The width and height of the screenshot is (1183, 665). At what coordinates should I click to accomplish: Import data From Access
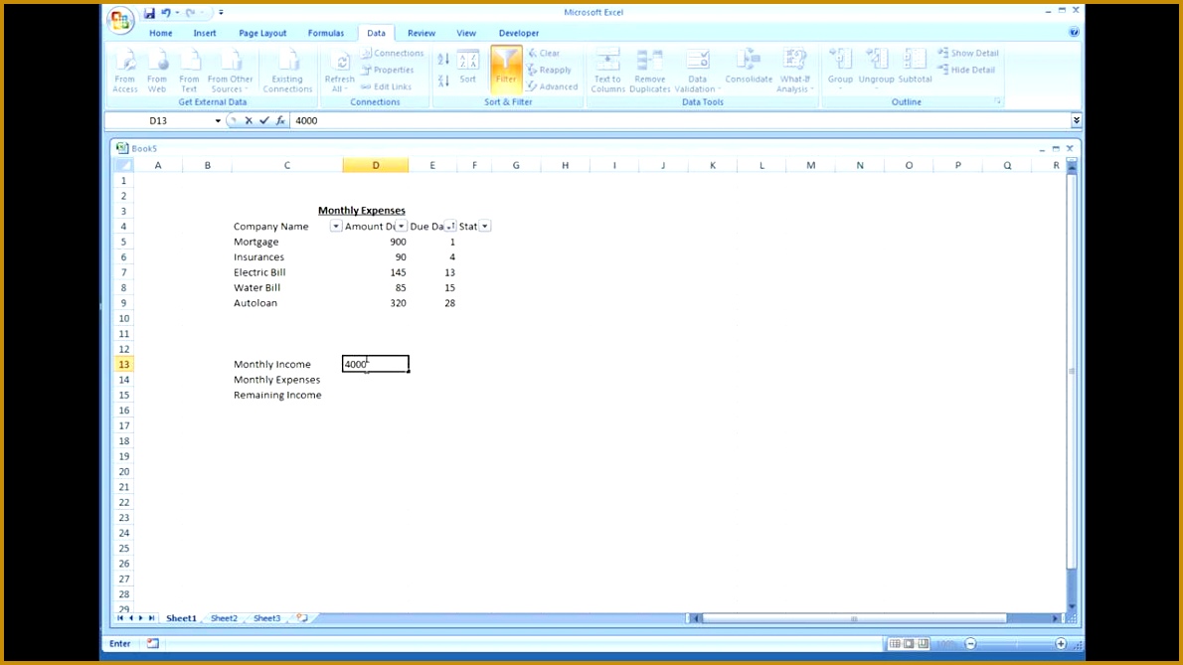coord(125,71)
